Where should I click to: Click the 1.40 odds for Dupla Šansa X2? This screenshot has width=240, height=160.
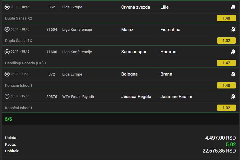click(226, 18)
